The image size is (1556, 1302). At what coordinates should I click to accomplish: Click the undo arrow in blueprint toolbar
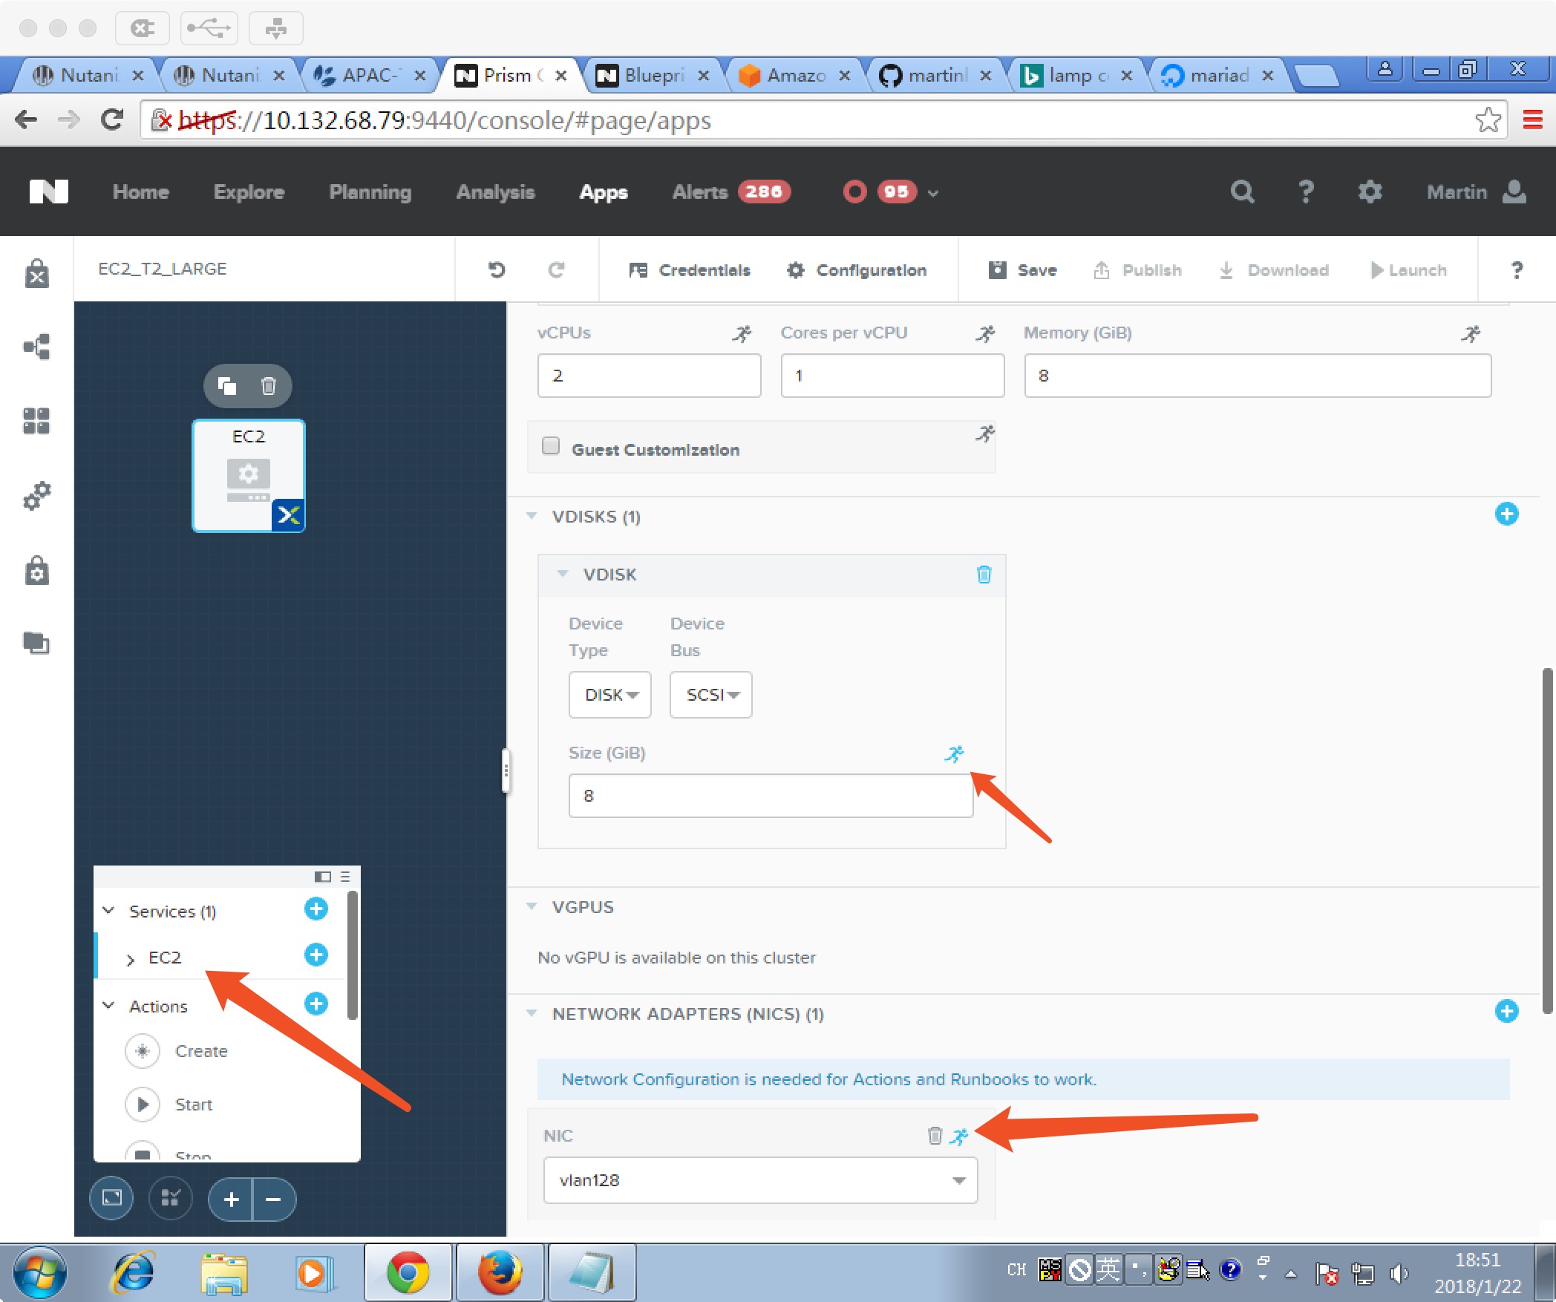click(x=497, y=269)
